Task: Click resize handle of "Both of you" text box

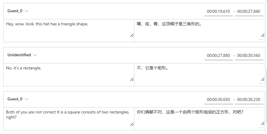Action: (x=132, y=124)
